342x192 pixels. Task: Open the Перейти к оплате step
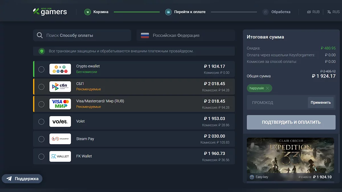click(x=186, y=12)
